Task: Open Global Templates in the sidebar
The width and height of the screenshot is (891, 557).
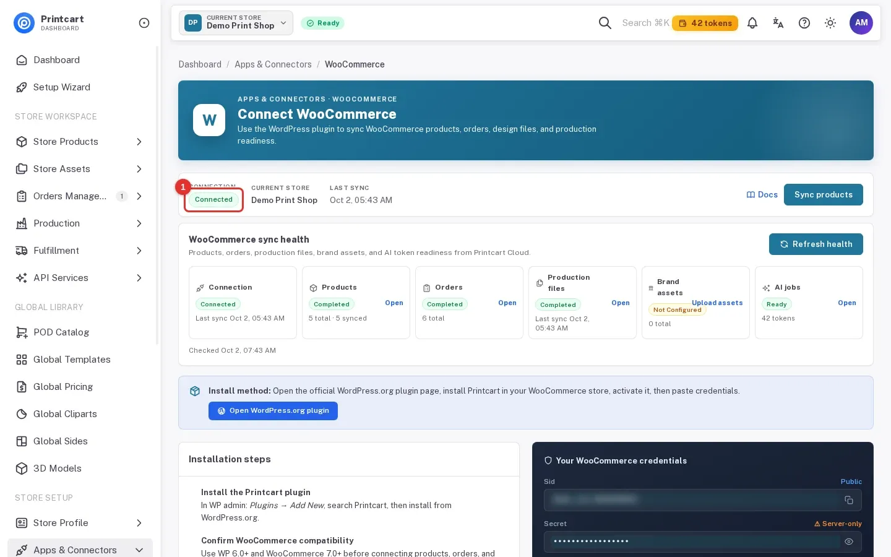Action: click(80, 360)
